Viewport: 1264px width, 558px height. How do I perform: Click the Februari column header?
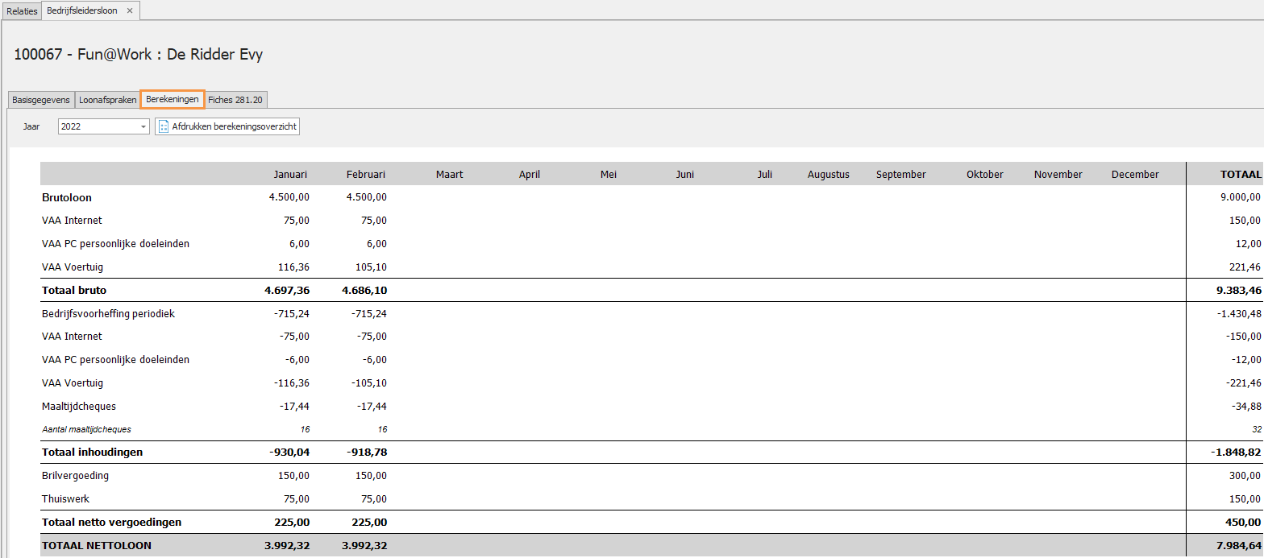click(x=366, y=174)
